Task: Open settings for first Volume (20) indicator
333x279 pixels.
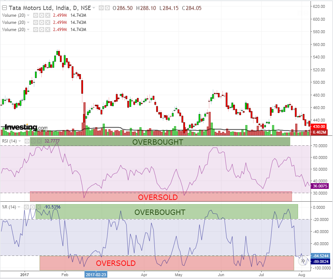Action: [x=42, y=15]
